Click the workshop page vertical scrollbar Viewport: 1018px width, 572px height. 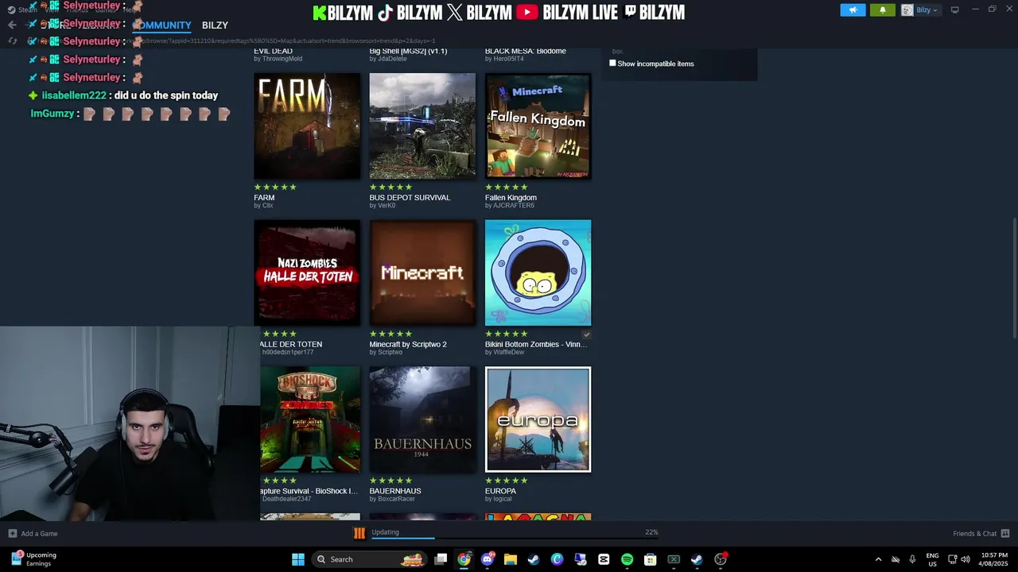[1014, 278]
